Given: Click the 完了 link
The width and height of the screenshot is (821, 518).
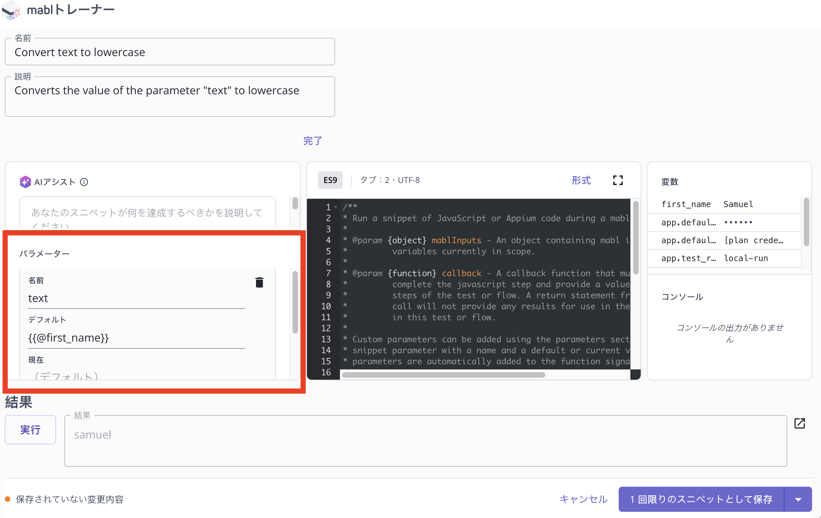Looking at the screenshot, I should (x=312, y=141).
